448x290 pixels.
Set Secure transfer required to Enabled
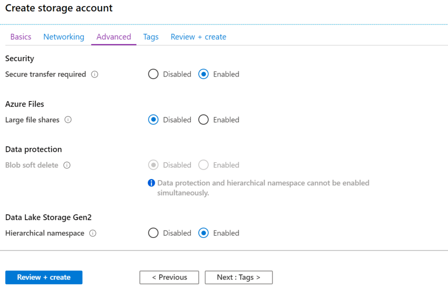click(x=203, y=74)
